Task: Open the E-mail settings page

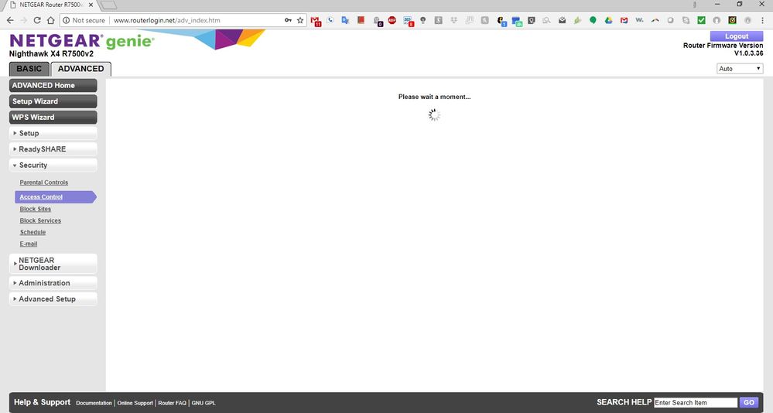Action: 29,244
